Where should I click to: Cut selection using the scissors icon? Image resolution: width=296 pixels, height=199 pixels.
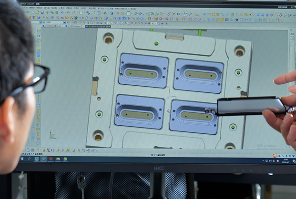[x=48, y=12]
